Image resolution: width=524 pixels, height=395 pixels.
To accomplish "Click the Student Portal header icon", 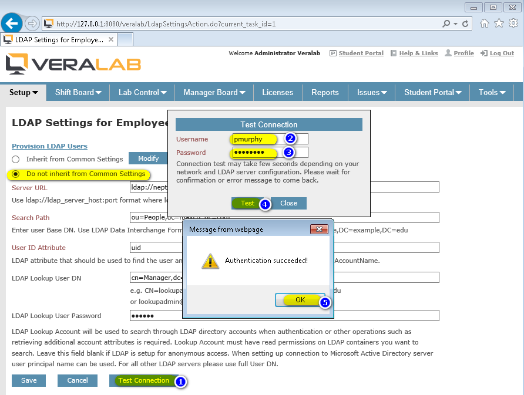I will pos(333,53).
